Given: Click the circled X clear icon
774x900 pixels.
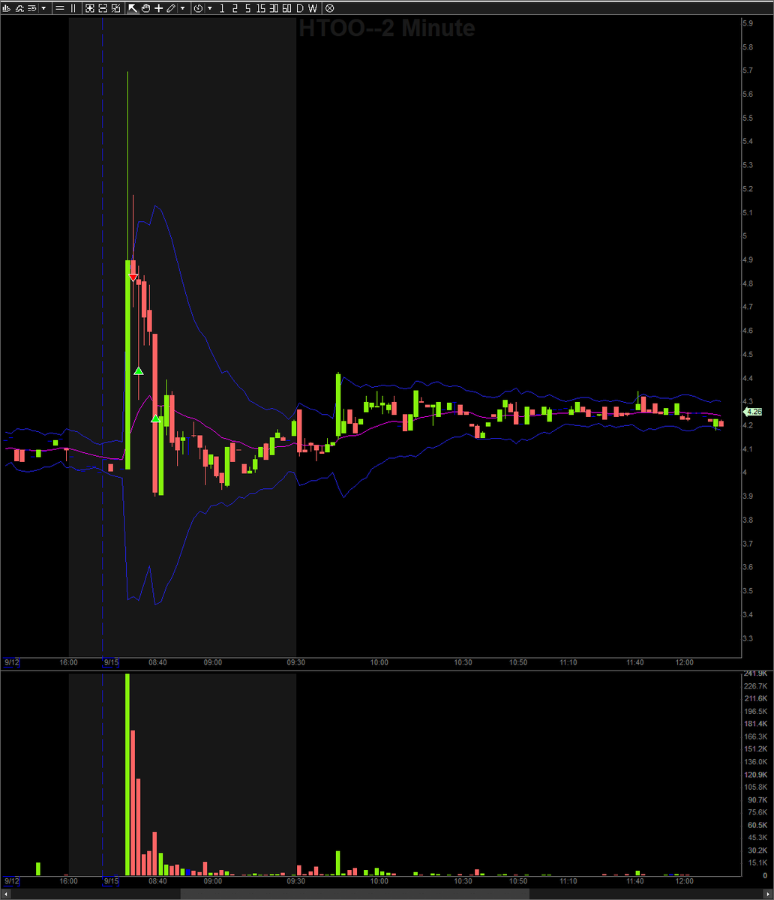Looking at the screenshot, I should coord(329,8).
